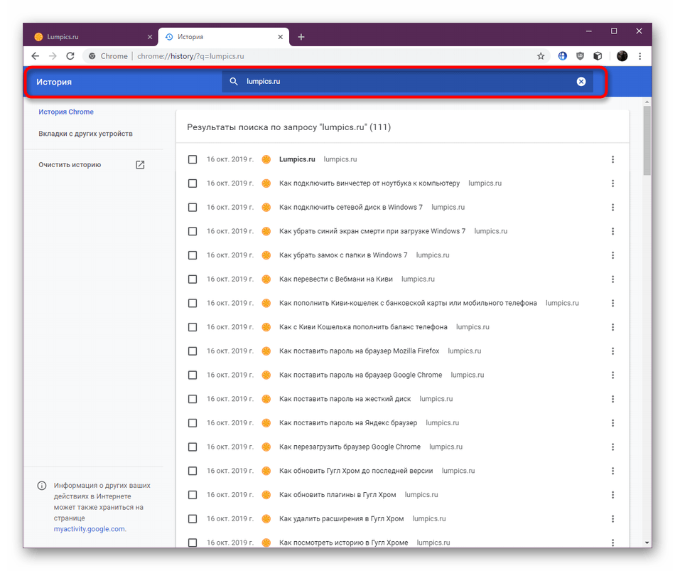675x571 pixels.
Task: Select checkbox for сетевой диск в Windows 7
Action: 193,208
